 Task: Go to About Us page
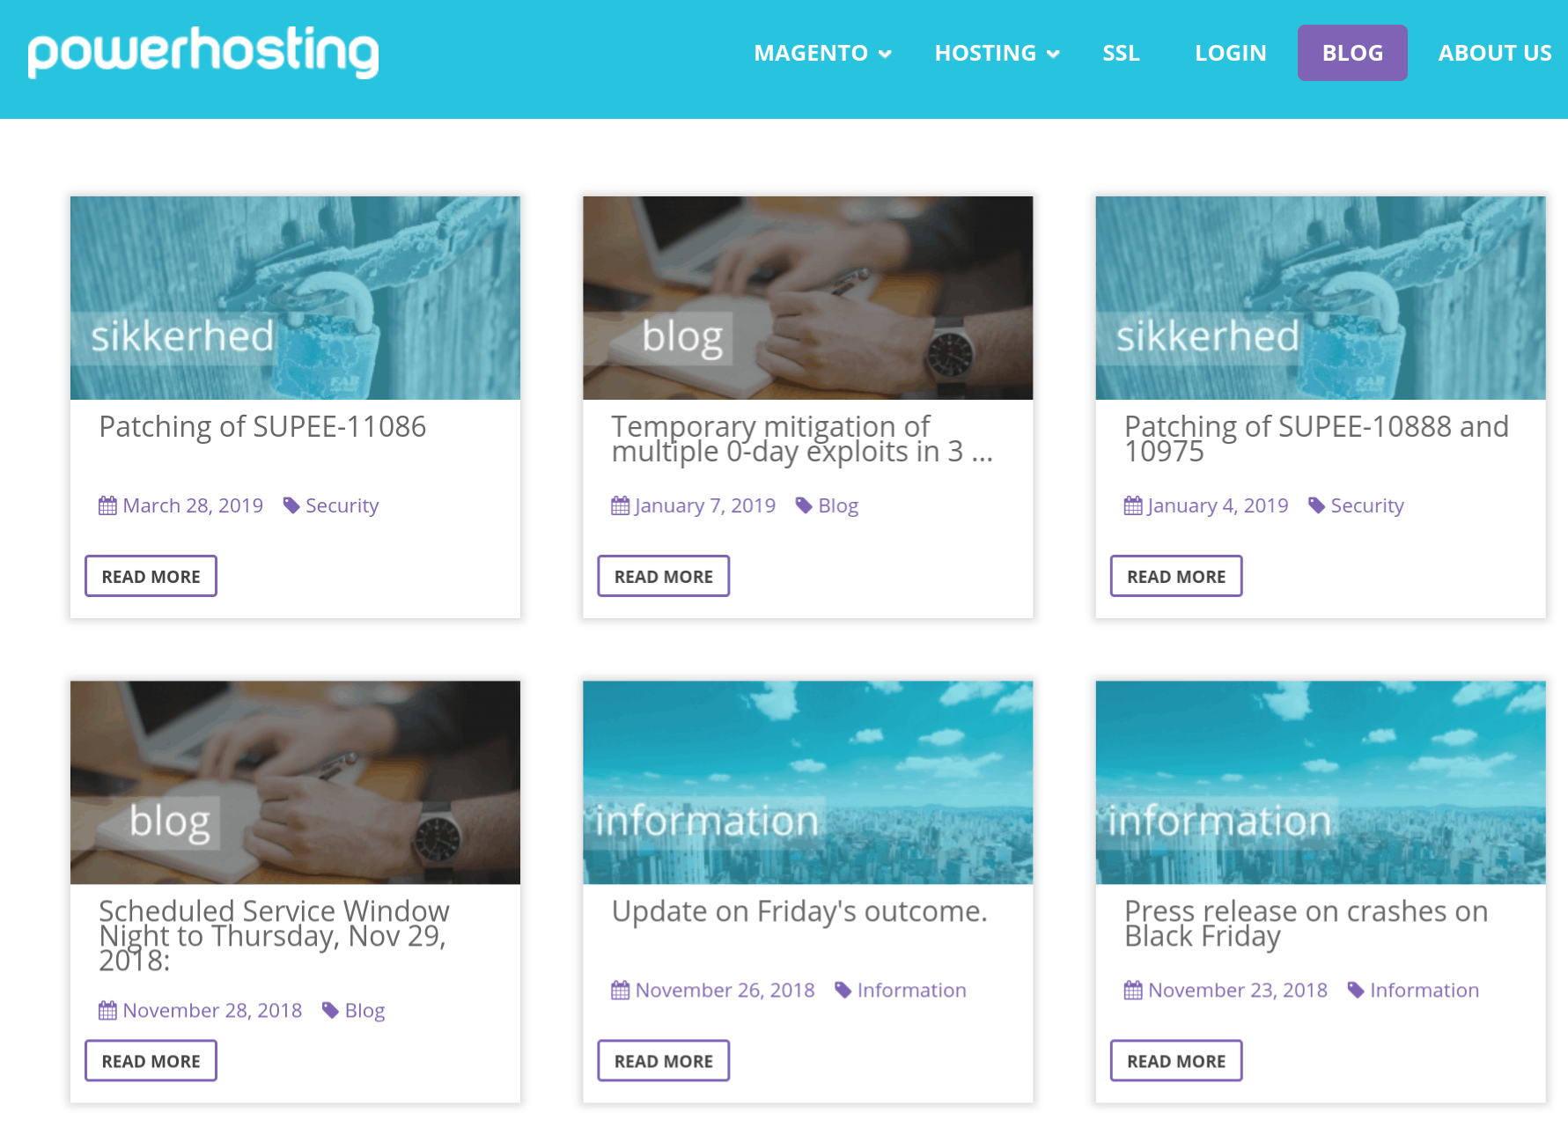coord(1495,53)
